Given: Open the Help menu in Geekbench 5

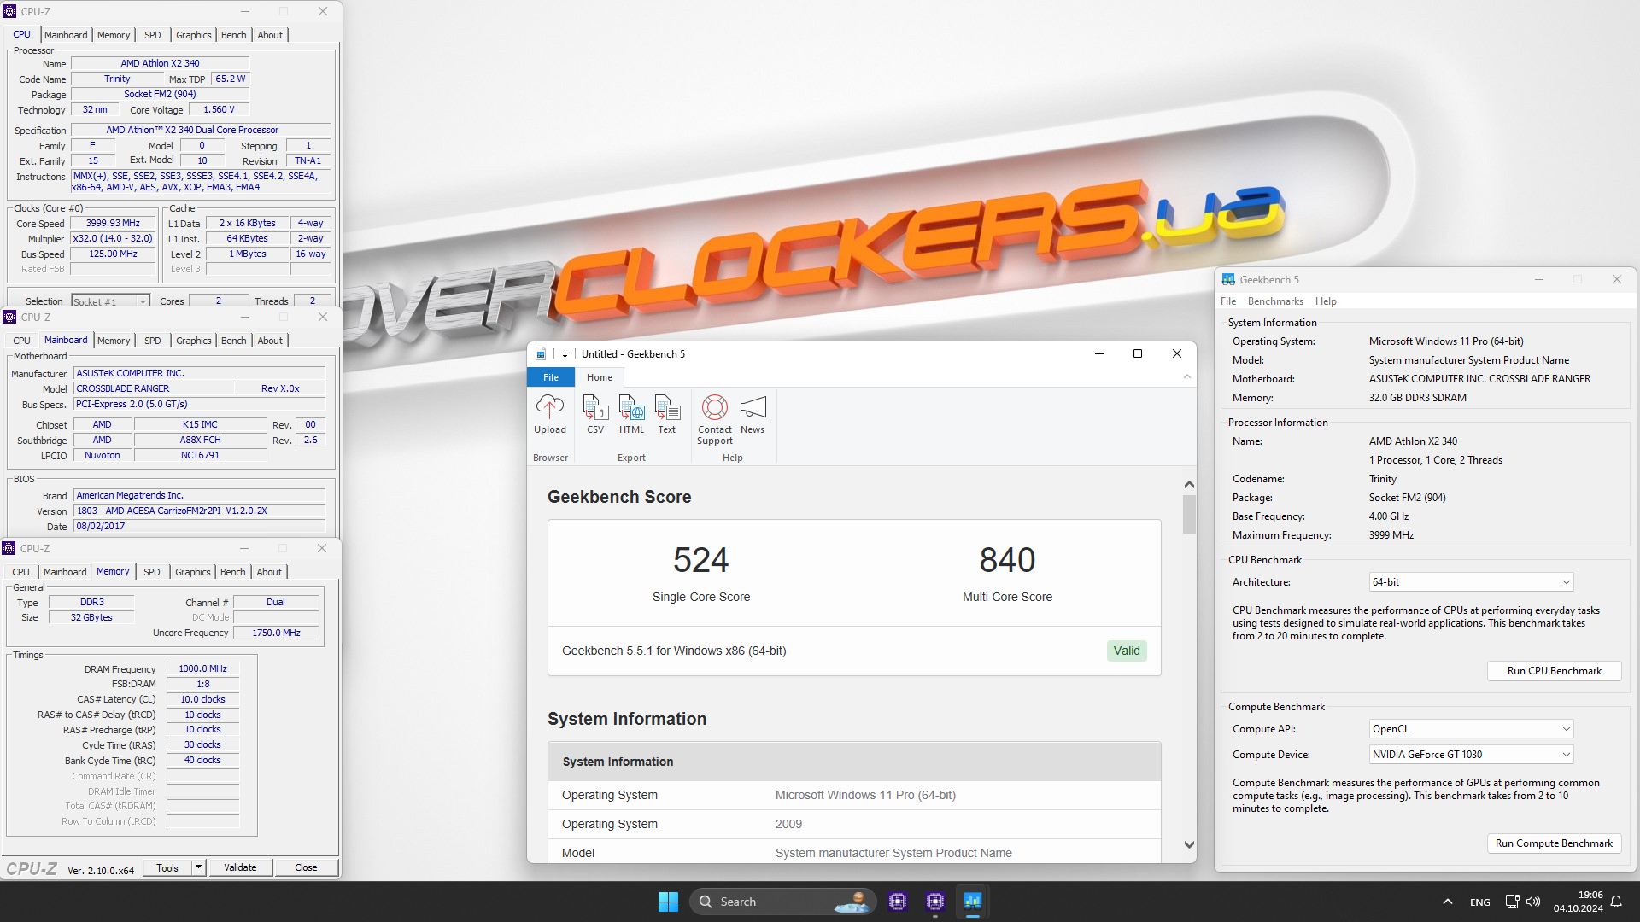Looking at the screenshot, I should click(1326, 301).
